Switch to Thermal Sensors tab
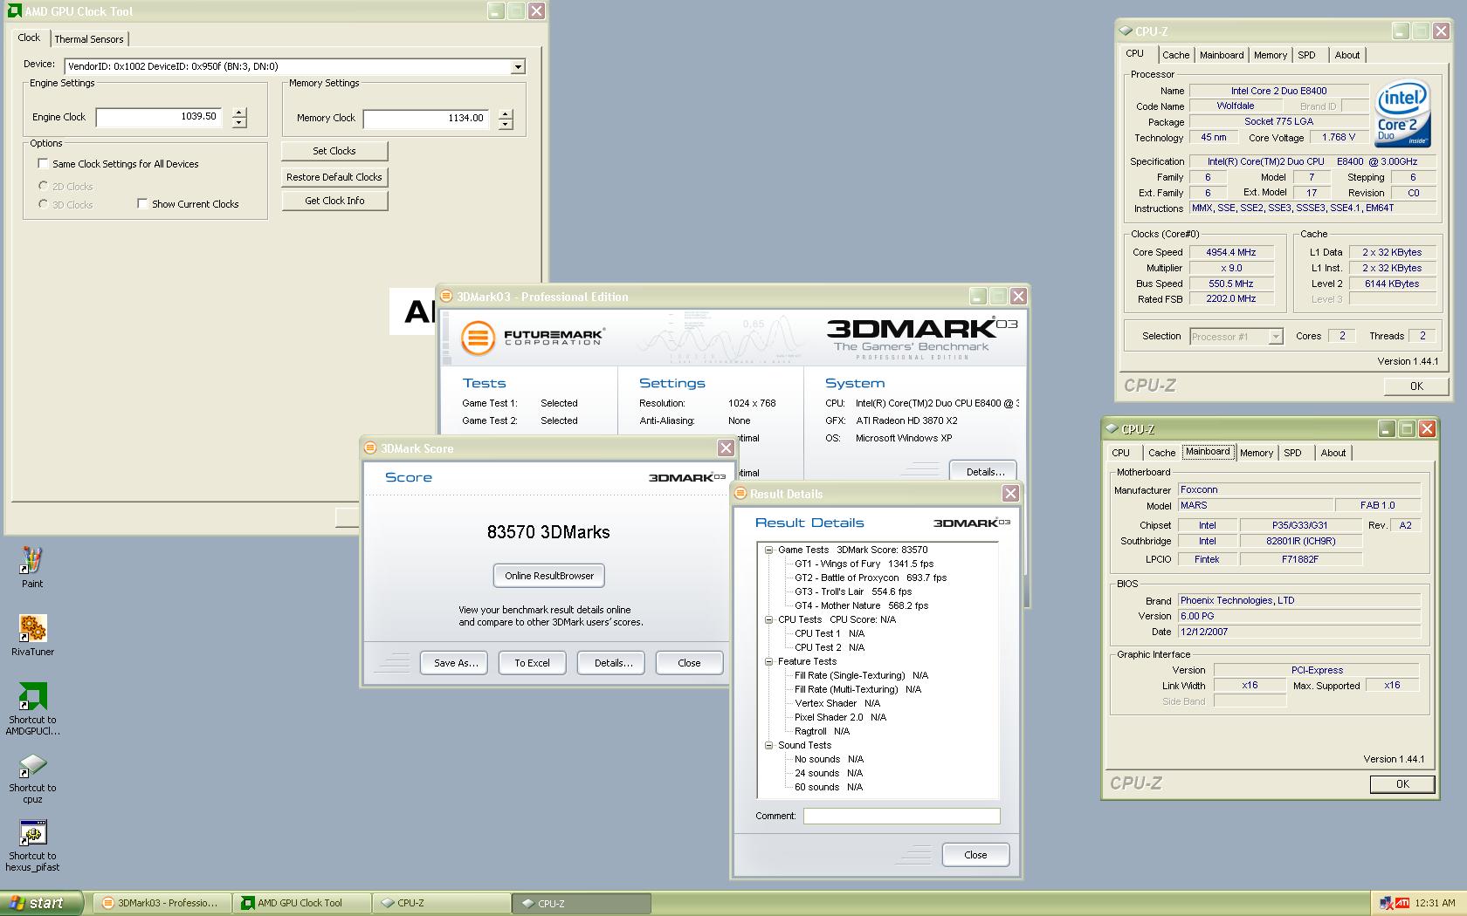 click(x=89, y=39)
